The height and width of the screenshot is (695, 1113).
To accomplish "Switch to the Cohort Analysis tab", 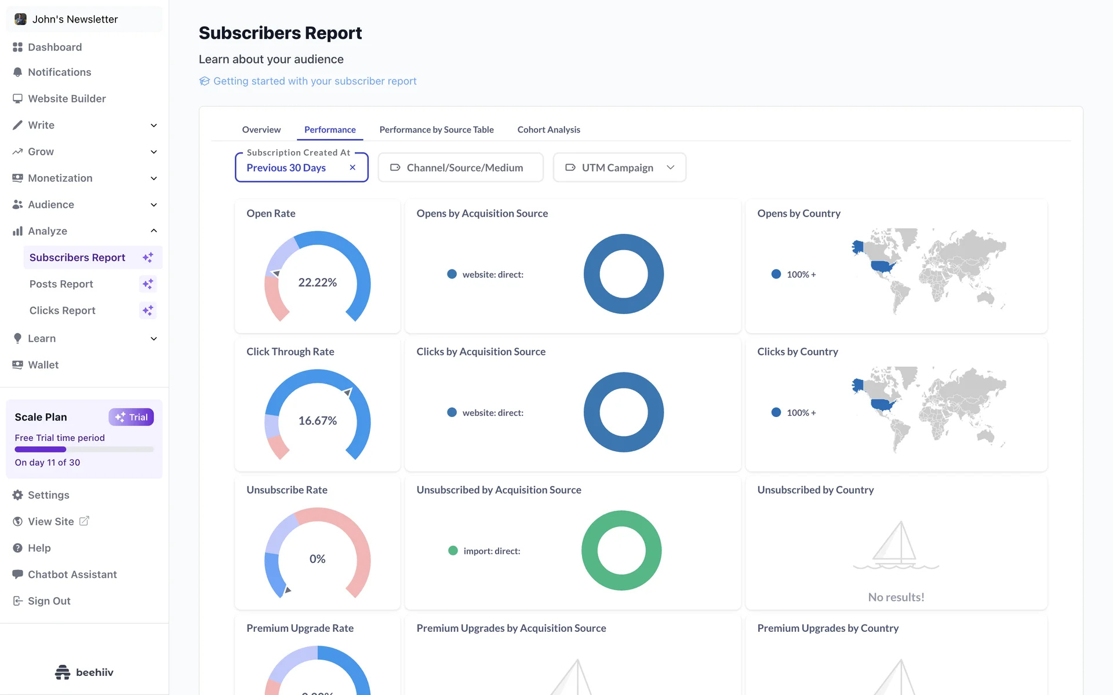I will tap(548, 130).
